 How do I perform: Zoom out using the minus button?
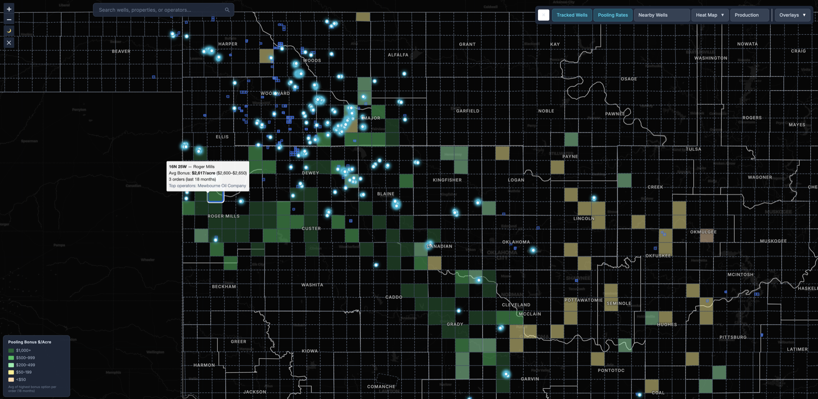point(9,20)
